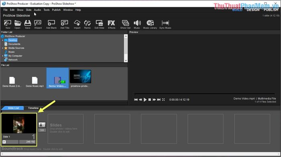Select the Slide 1 thumbnail

[19, 124]
